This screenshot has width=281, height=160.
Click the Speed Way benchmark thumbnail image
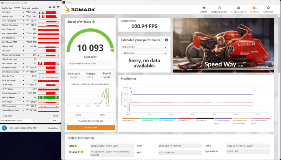[x=223, y=46]
